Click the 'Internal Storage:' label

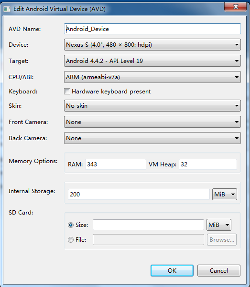point(32,191)
